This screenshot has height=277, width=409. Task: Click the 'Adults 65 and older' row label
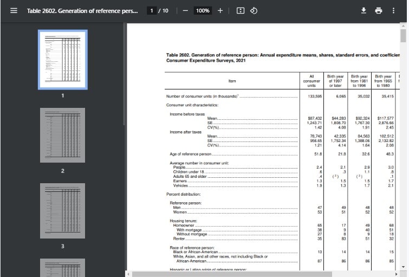[190, 177]
